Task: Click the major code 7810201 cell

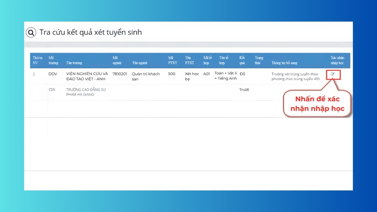Action: pos(120,74)
